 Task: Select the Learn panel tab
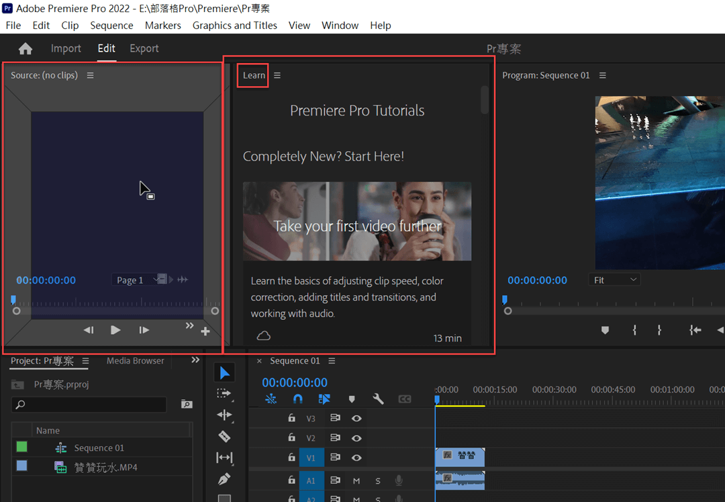[254, 75]
